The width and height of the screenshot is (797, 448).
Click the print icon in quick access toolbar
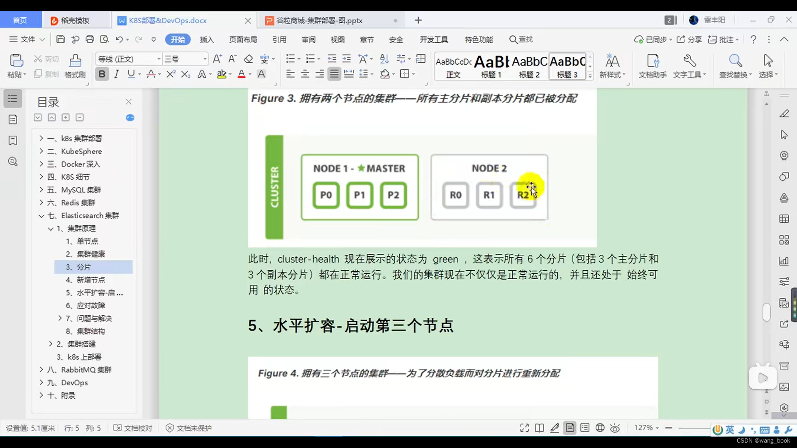coord(90,39)
